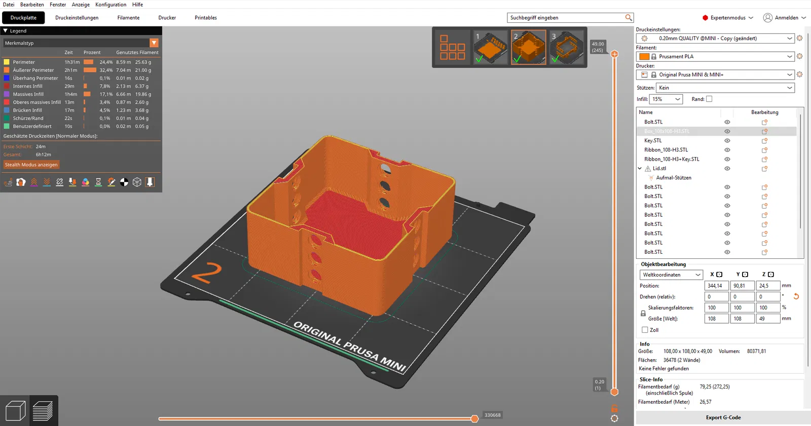Toggle shells display (wireframe cube icon)

[x=137, y=182]
